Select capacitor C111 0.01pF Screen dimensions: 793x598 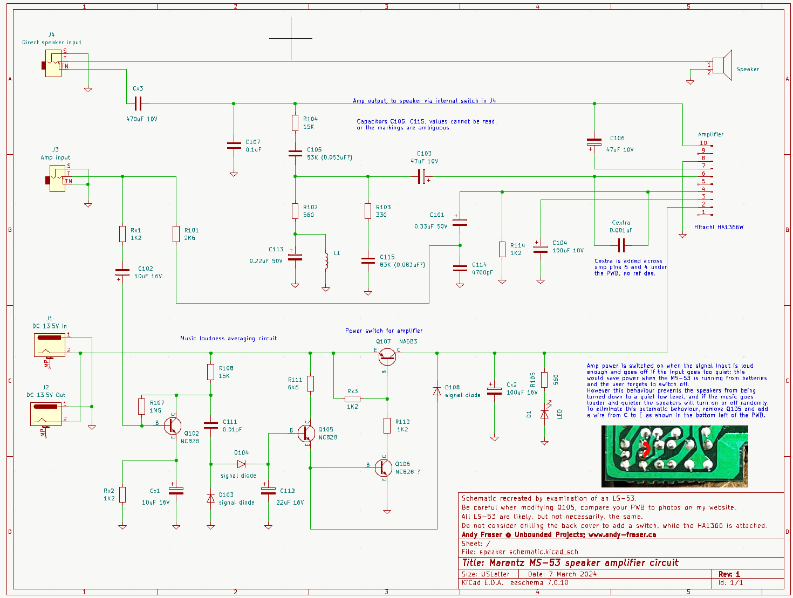(211, 425)
